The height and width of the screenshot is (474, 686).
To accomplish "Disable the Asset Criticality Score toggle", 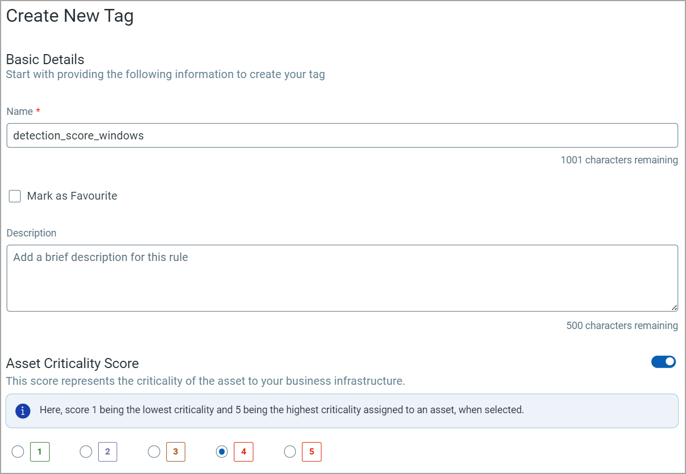I will coord(663,361).
